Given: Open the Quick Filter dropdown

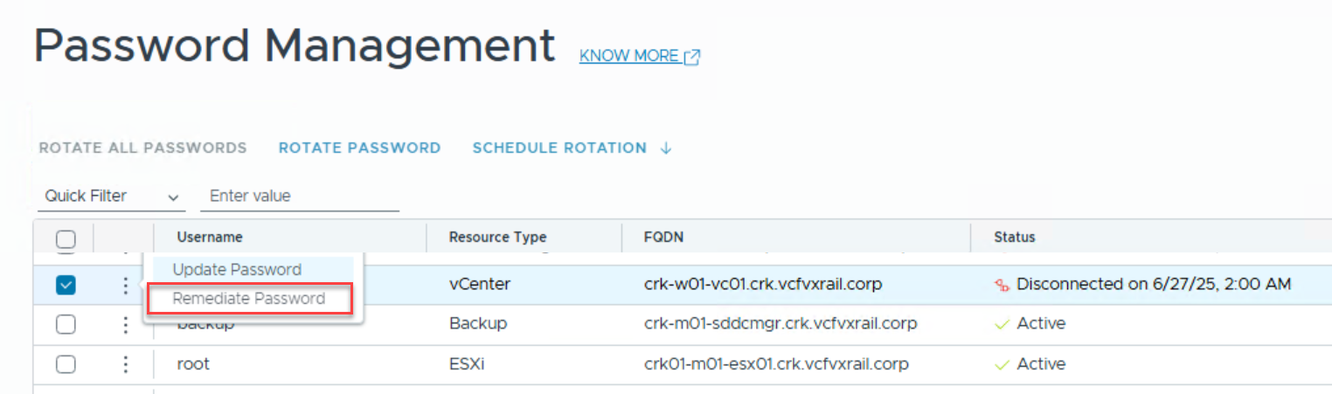Looking at the screenshot, I should [x=111, y=197].
